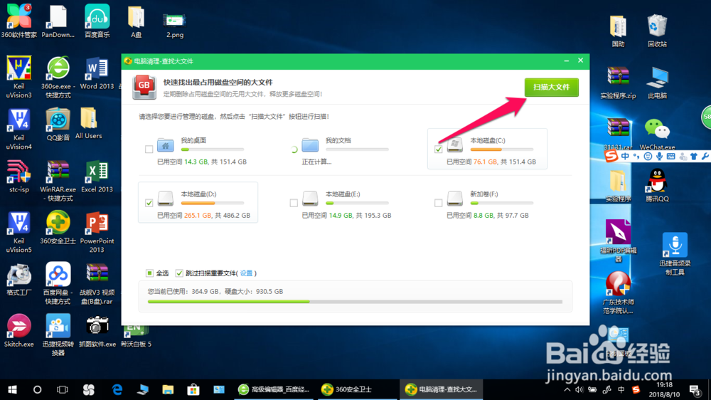The width and height of the screenshot is (711, 400).
Task: Open 福昕PDF编辑器 desktop icon
Action: coord(618,241)
